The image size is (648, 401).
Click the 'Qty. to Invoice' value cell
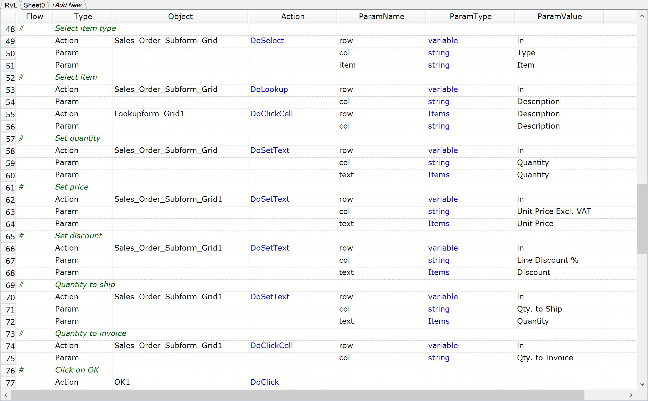coord(545,358)
